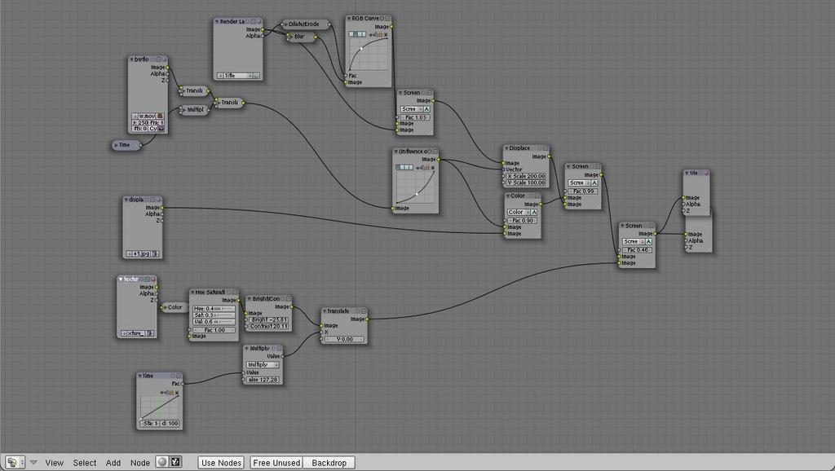835x471 pixels.
Task: Open Multiply operation dropdown in Multiply node
Action: (x=263, y=364)
